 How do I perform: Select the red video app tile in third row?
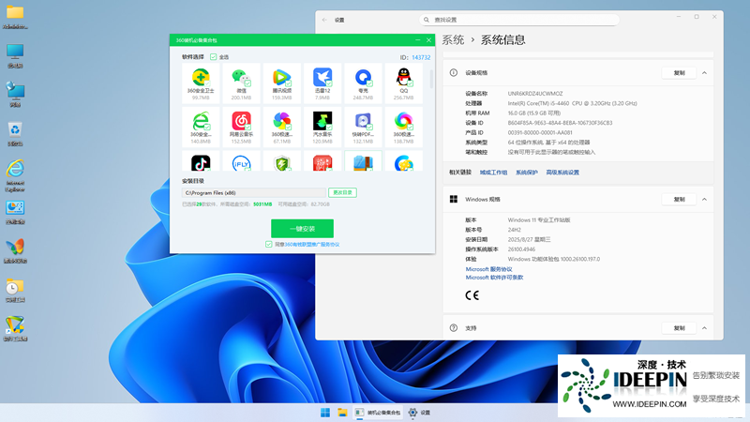coord(322,161)
